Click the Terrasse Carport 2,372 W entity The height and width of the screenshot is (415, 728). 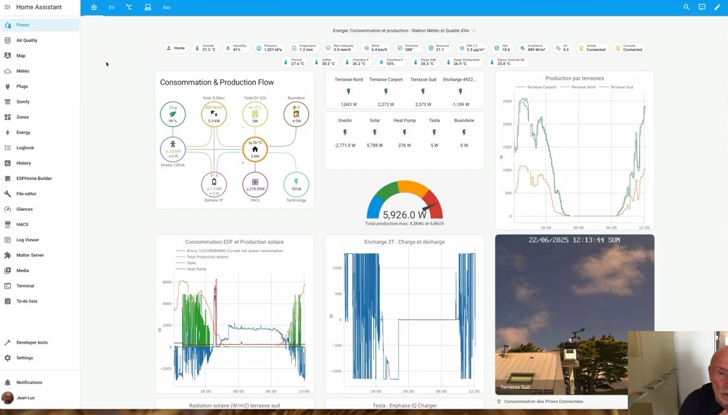pyautogui.click(x=386, y=92)
